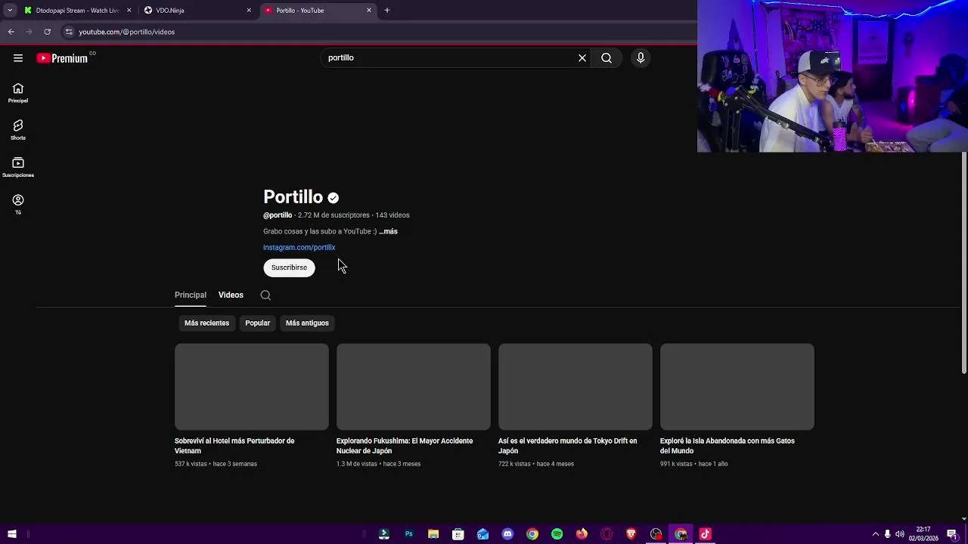Select the channel Videos tab
Viewport: 968px width, 544px height.
(231, 295)
